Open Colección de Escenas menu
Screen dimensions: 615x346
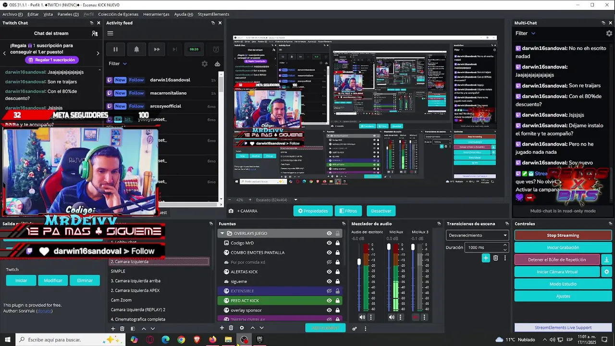coord(118,14)
